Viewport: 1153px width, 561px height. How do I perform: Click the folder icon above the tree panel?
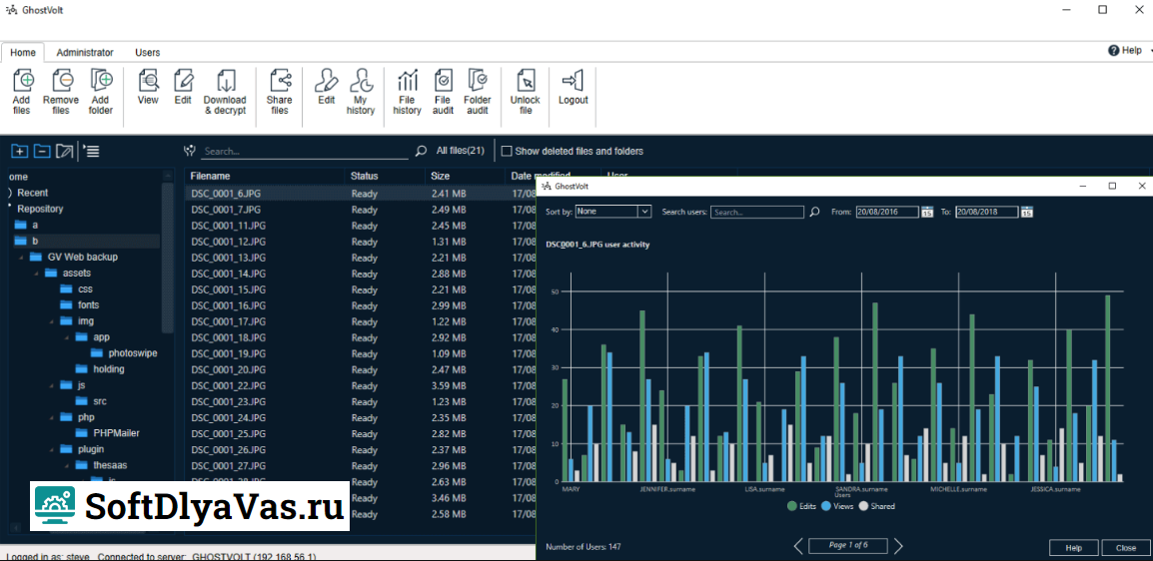[x=65, y=152]
